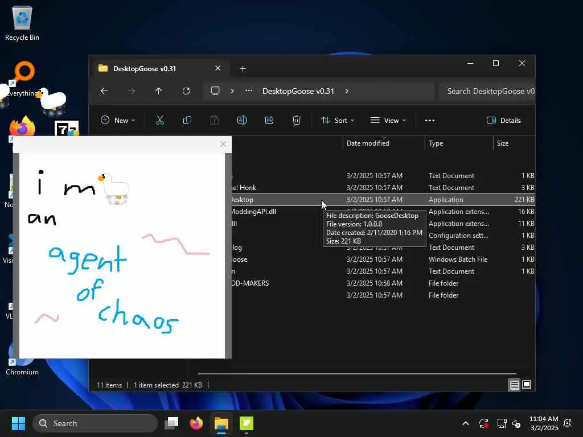This screenshot has width=583, height=437.
Task: Sort by Type column header
Action: pos(459,143)
